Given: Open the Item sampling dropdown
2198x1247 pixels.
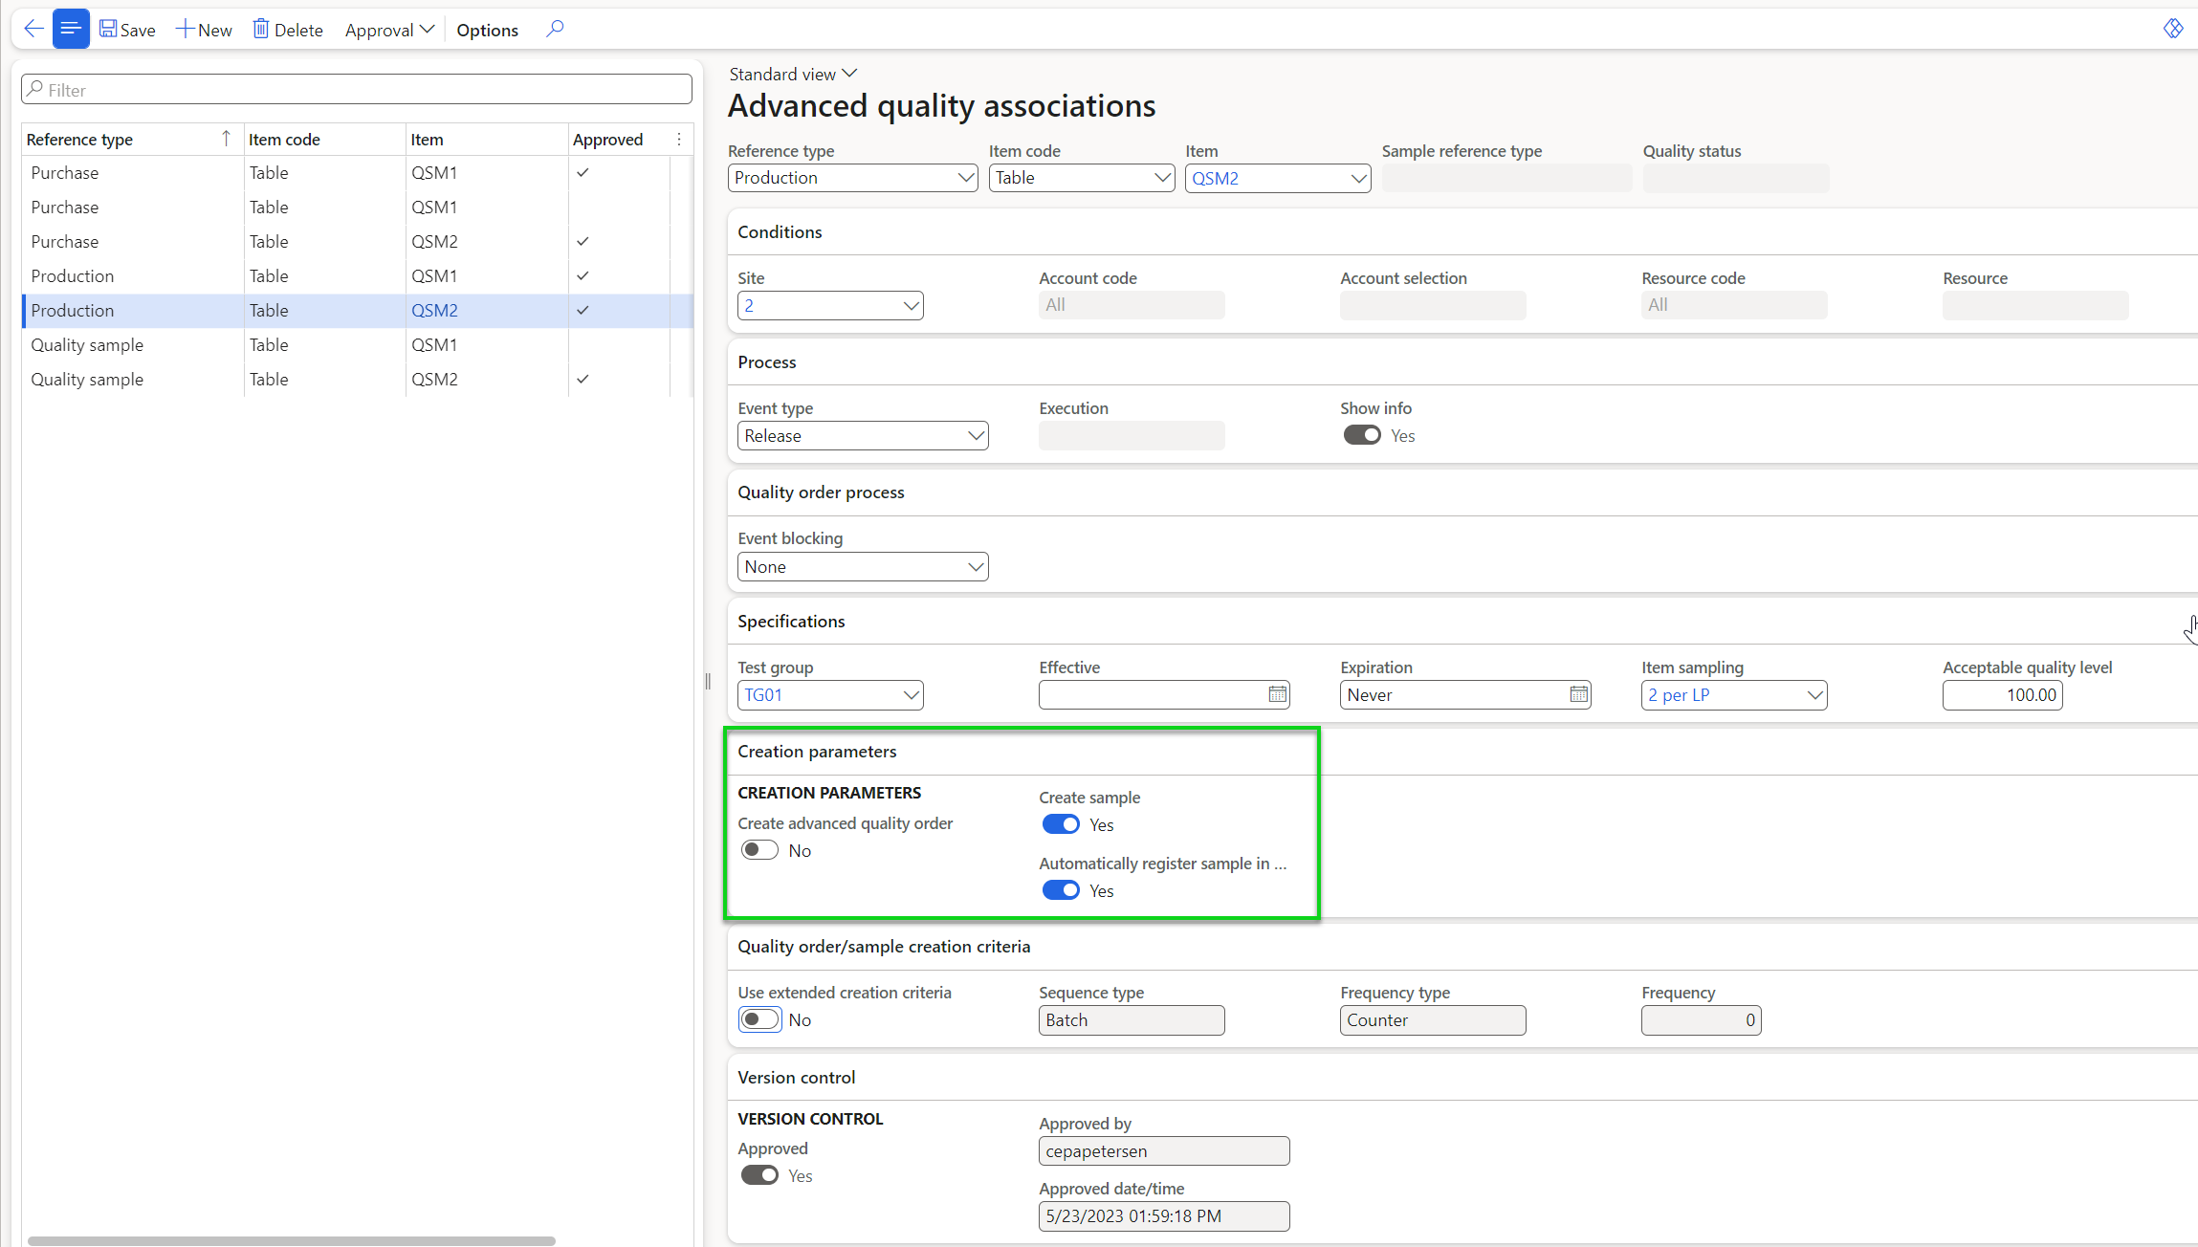Looking at the screenshot, I should 1814,695.
